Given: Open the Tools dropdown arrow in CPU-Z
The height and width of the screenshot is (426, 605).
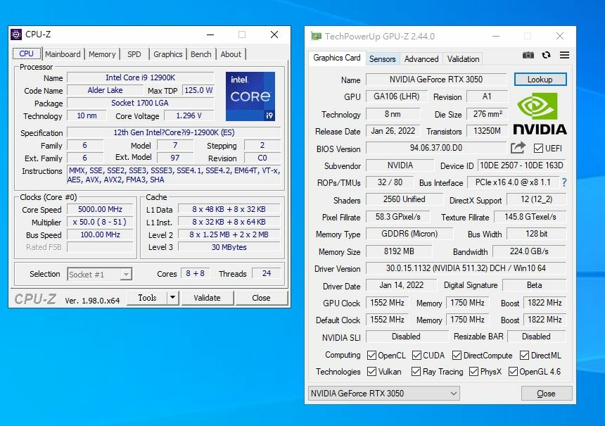Looking at the screenshot, I should (x=173, y=298).
